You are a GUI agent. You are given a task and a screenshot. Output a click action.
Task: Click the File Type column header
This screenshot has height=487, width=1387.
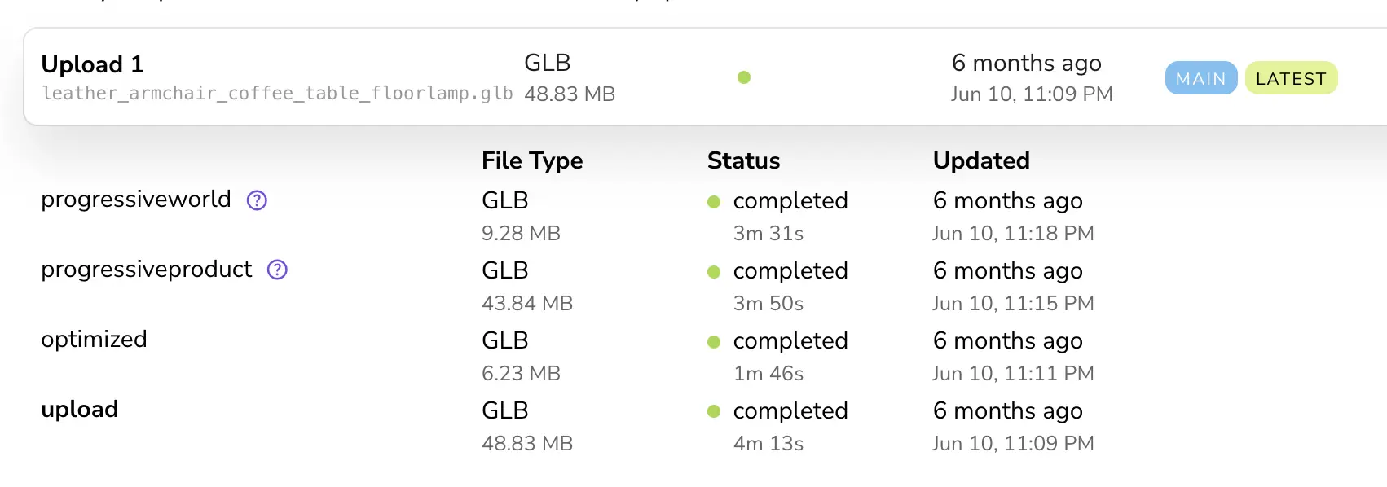(x=532, y=160)
